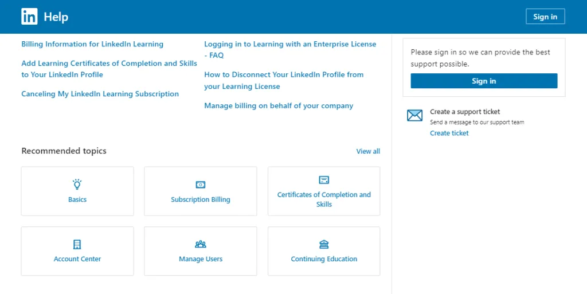
Task: Click the building icon above Account Center
Action: pos(77,245)
